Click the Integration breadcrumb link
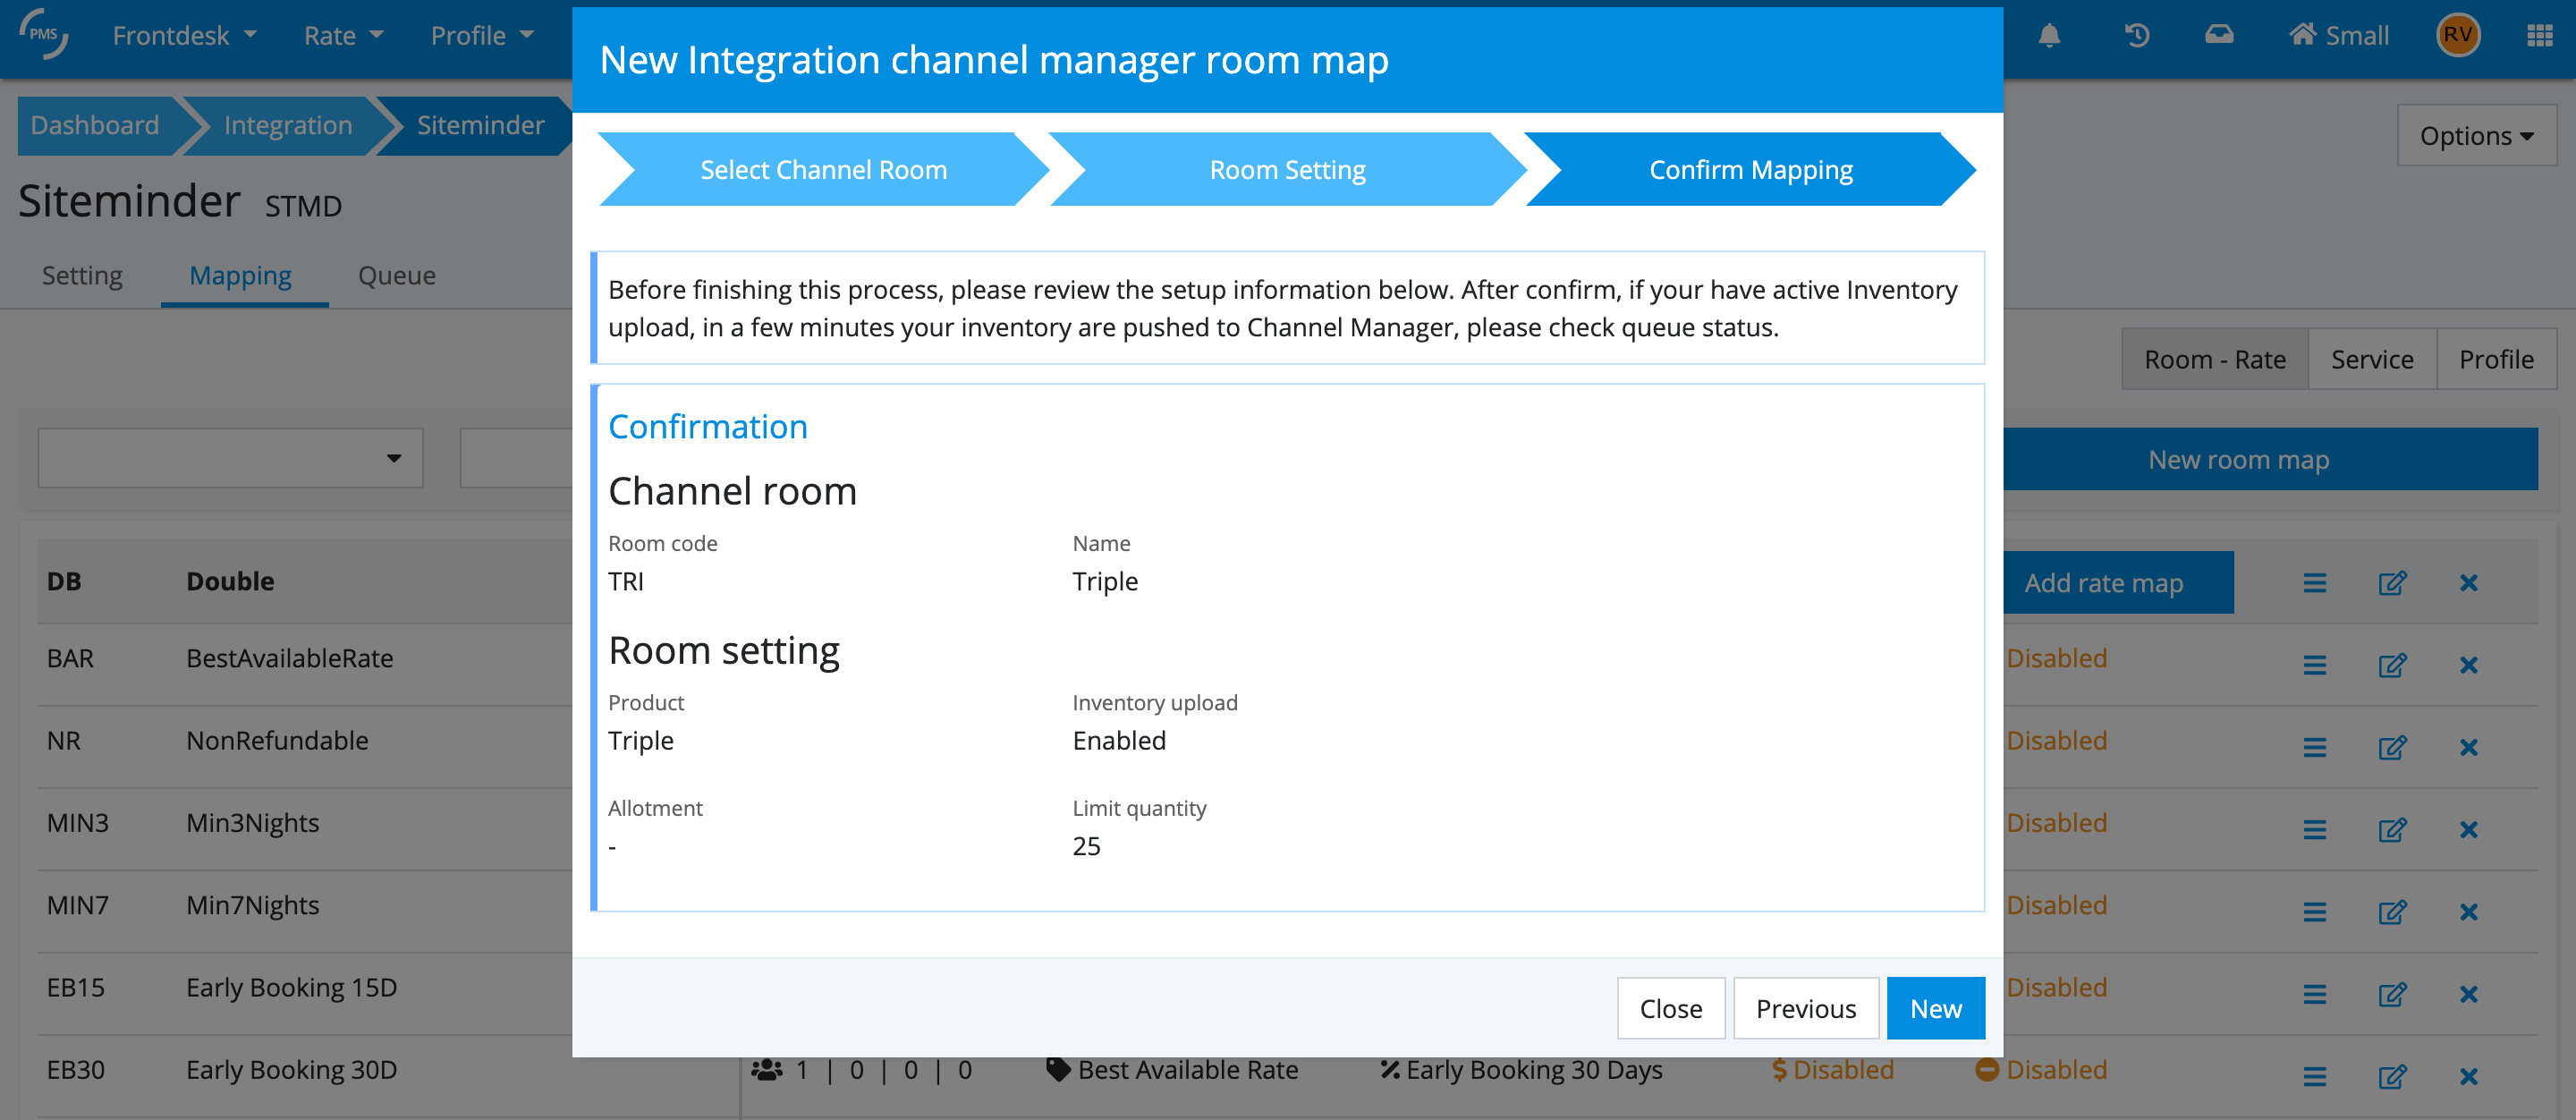This screenshot has height=1120, width=2576. coord(288,125)
